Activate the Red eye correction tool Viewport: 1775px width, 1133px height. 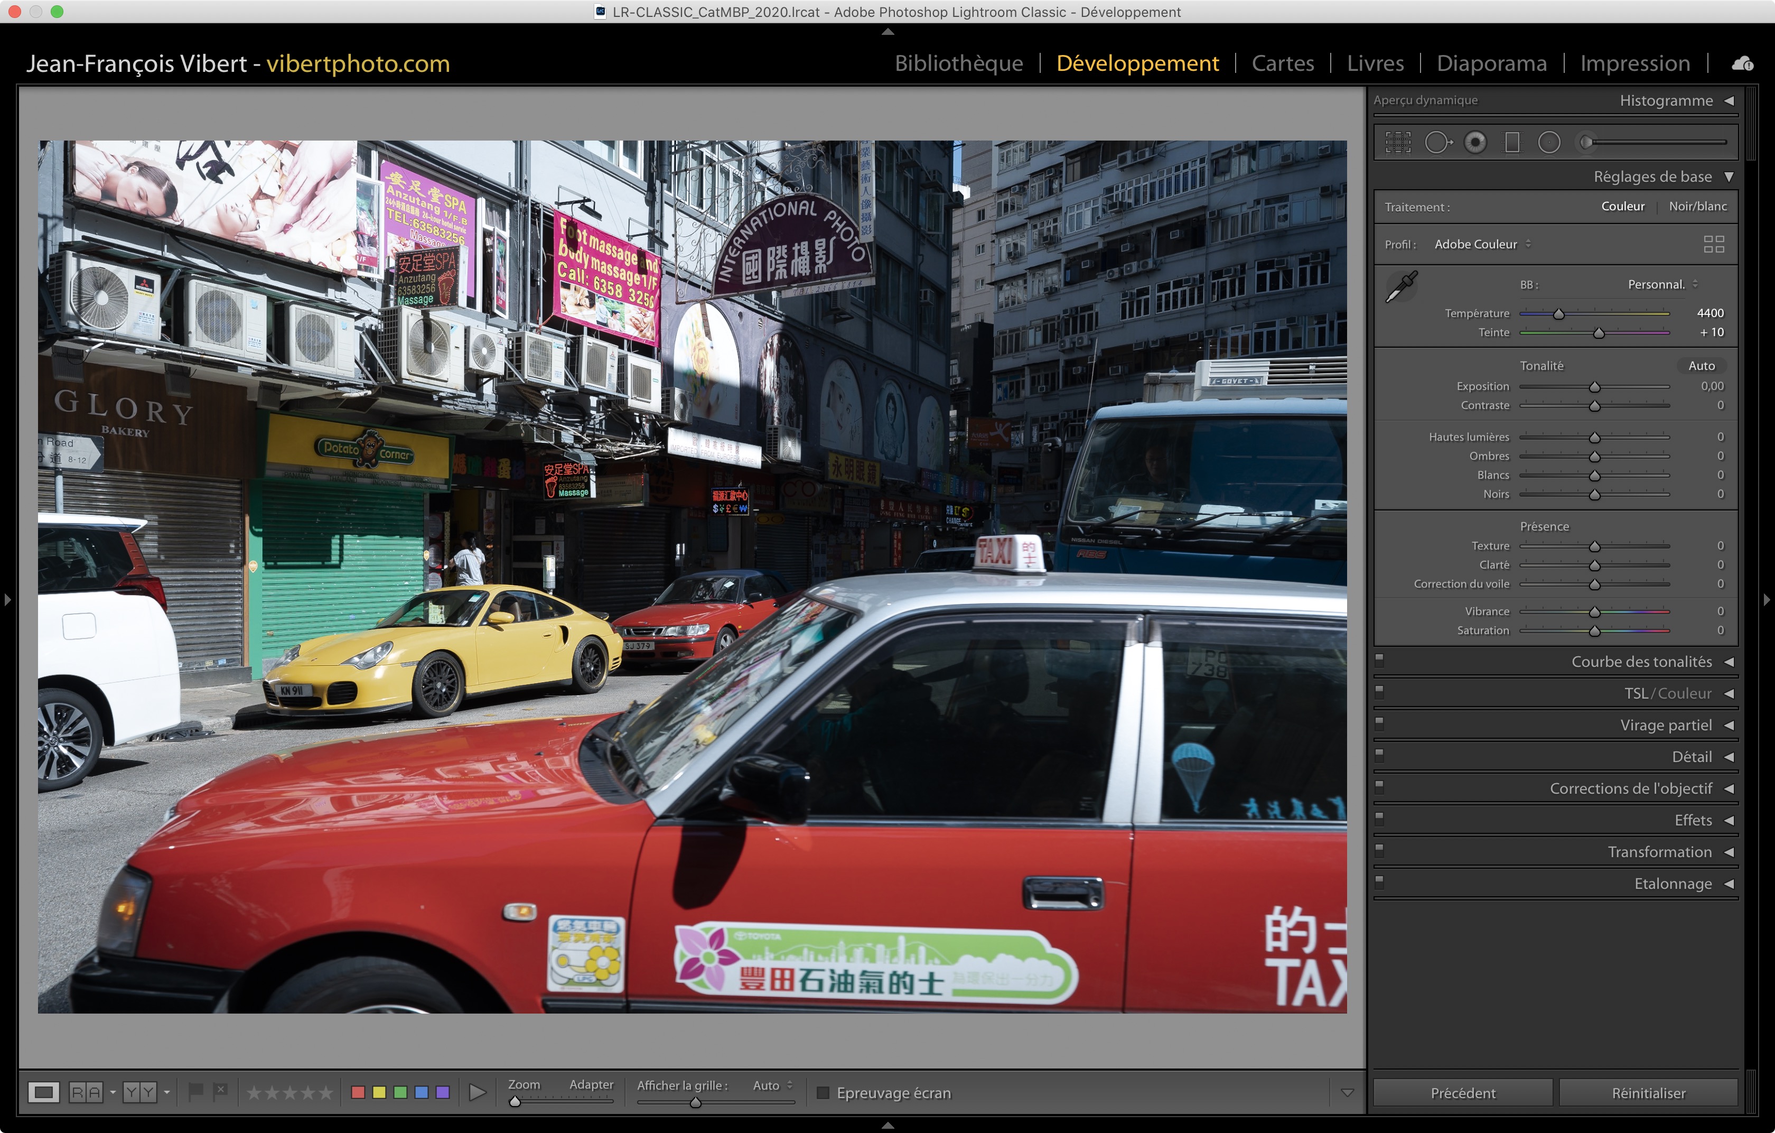[1475, 142]
